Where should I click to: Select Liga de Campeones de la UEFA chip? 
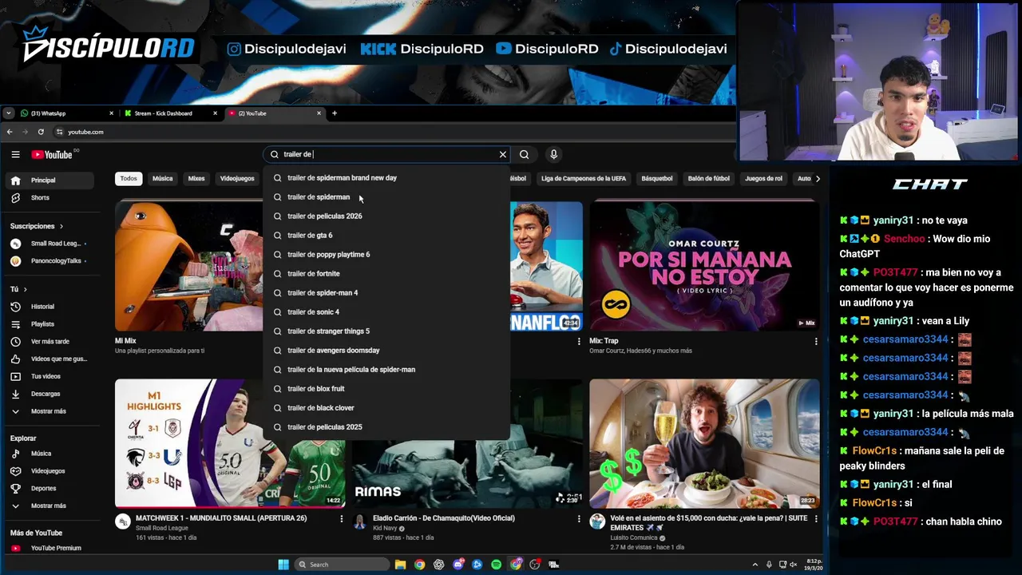point(584,179)
